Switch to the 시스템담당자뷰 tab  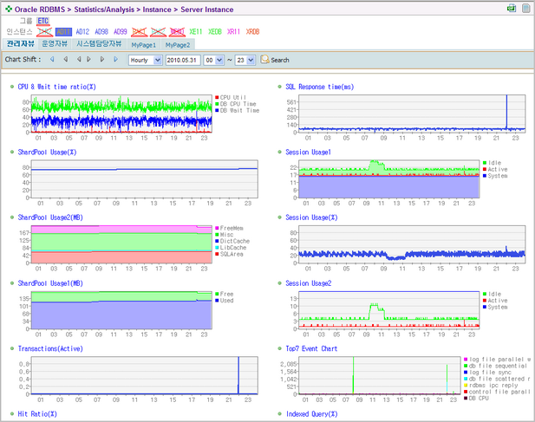tap(99, 44)
